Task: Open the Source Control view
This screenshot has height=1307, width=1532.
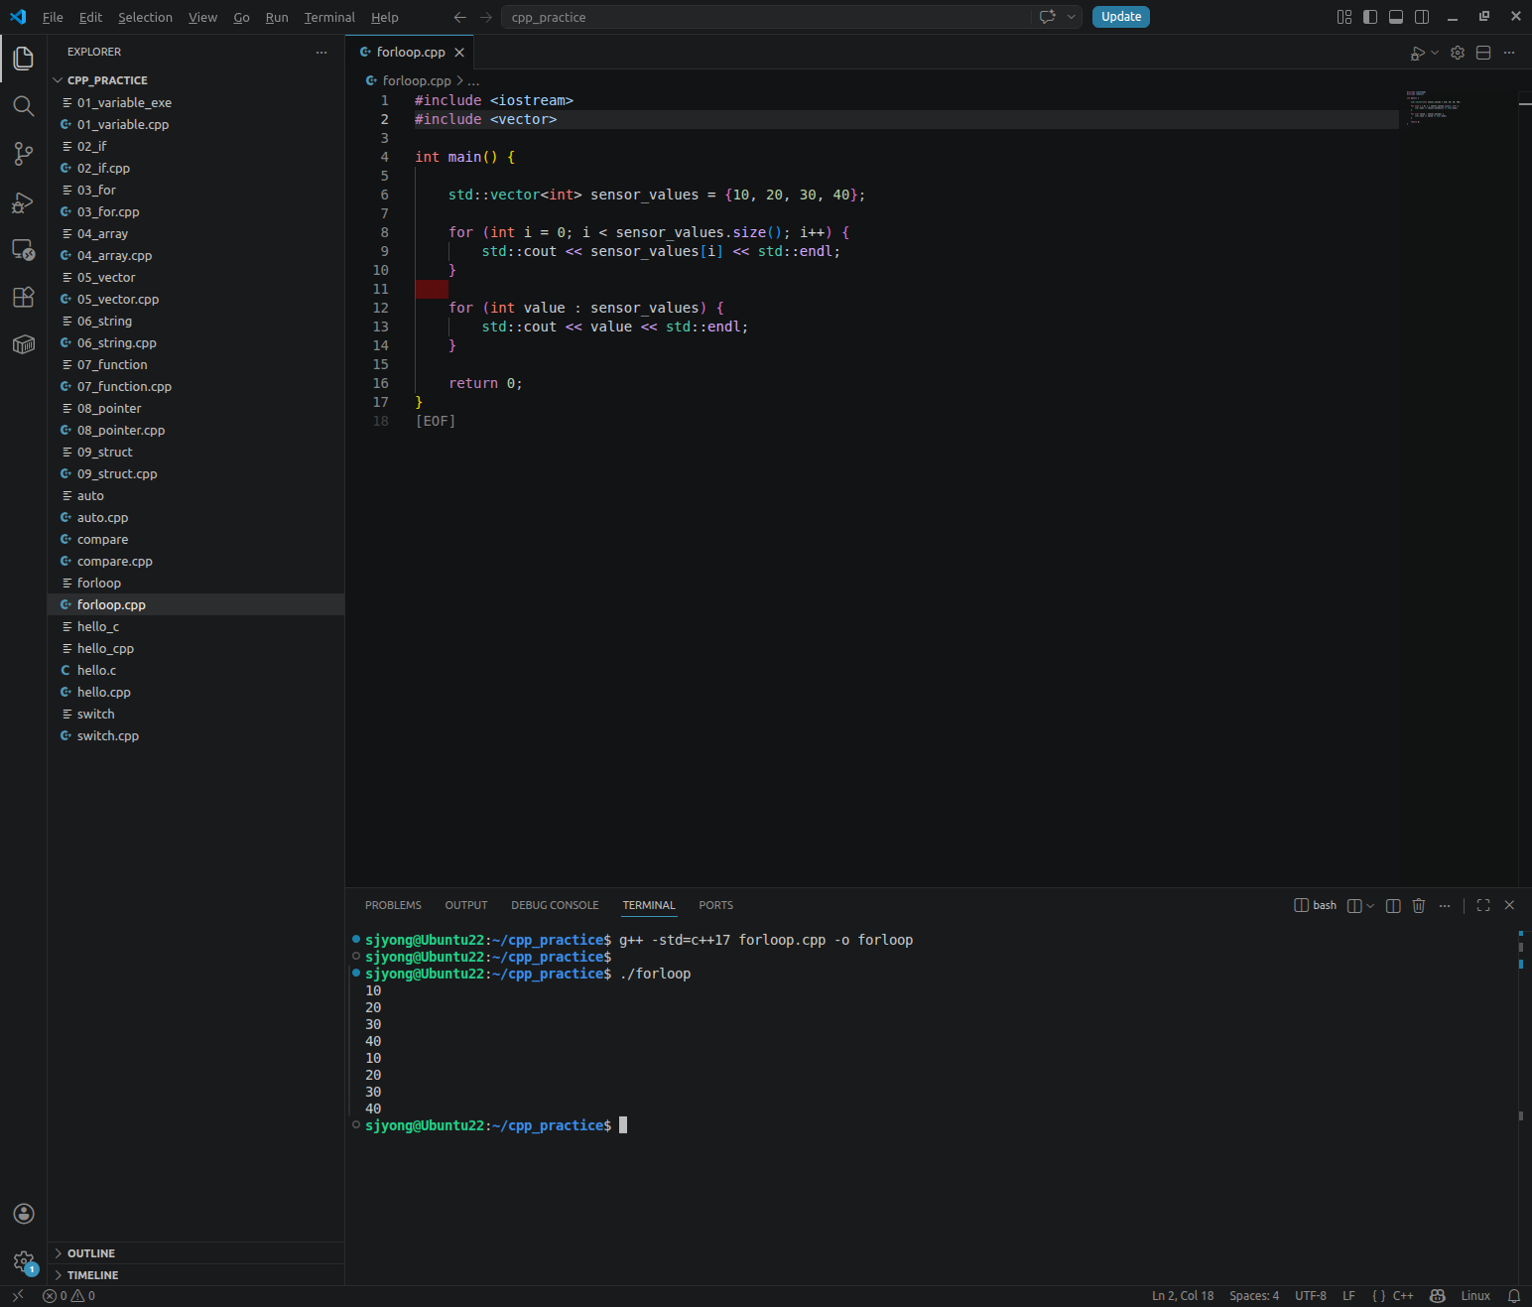Action: point(24,154)
